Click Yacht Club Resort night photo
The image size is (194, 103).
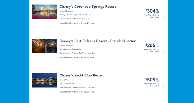tap(45, 80)
